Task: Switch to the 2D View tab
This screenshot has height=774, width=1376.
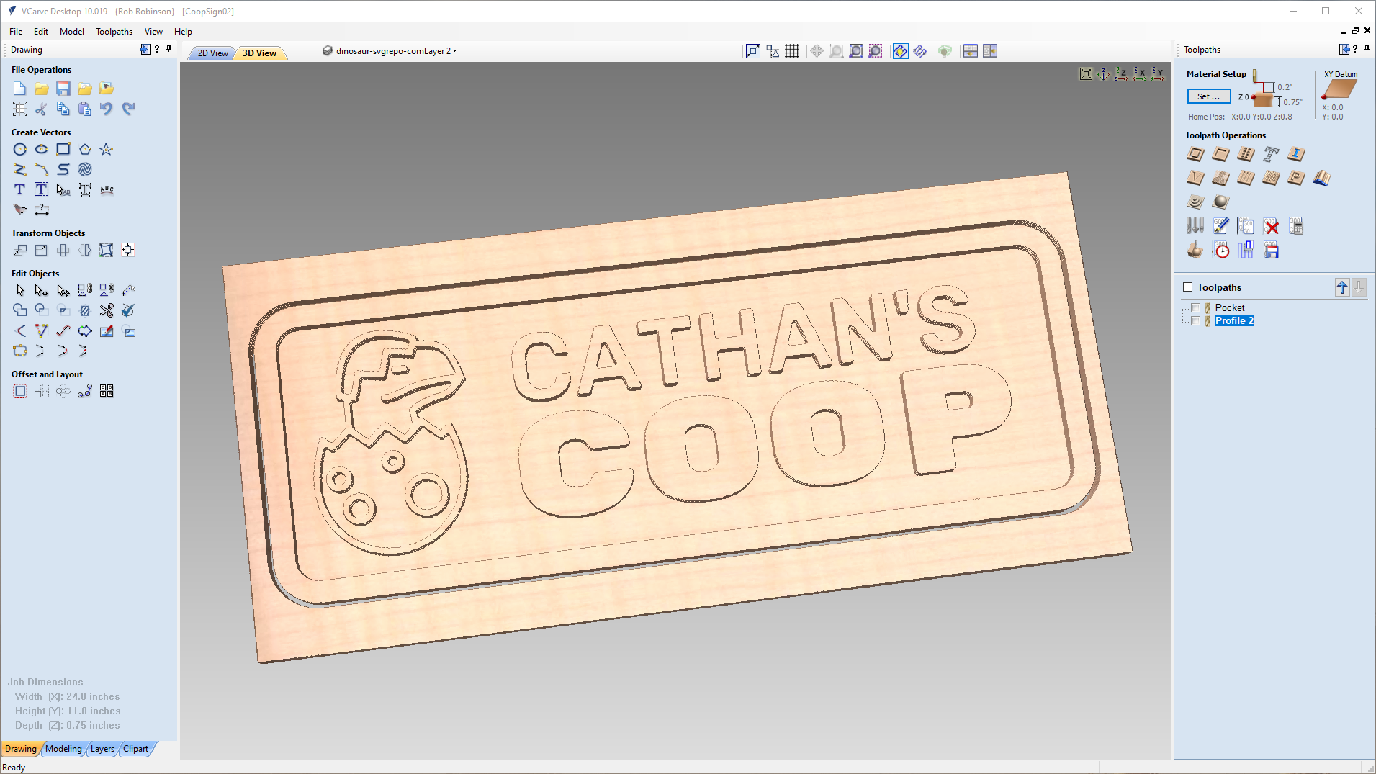Action: pos(212,53)
